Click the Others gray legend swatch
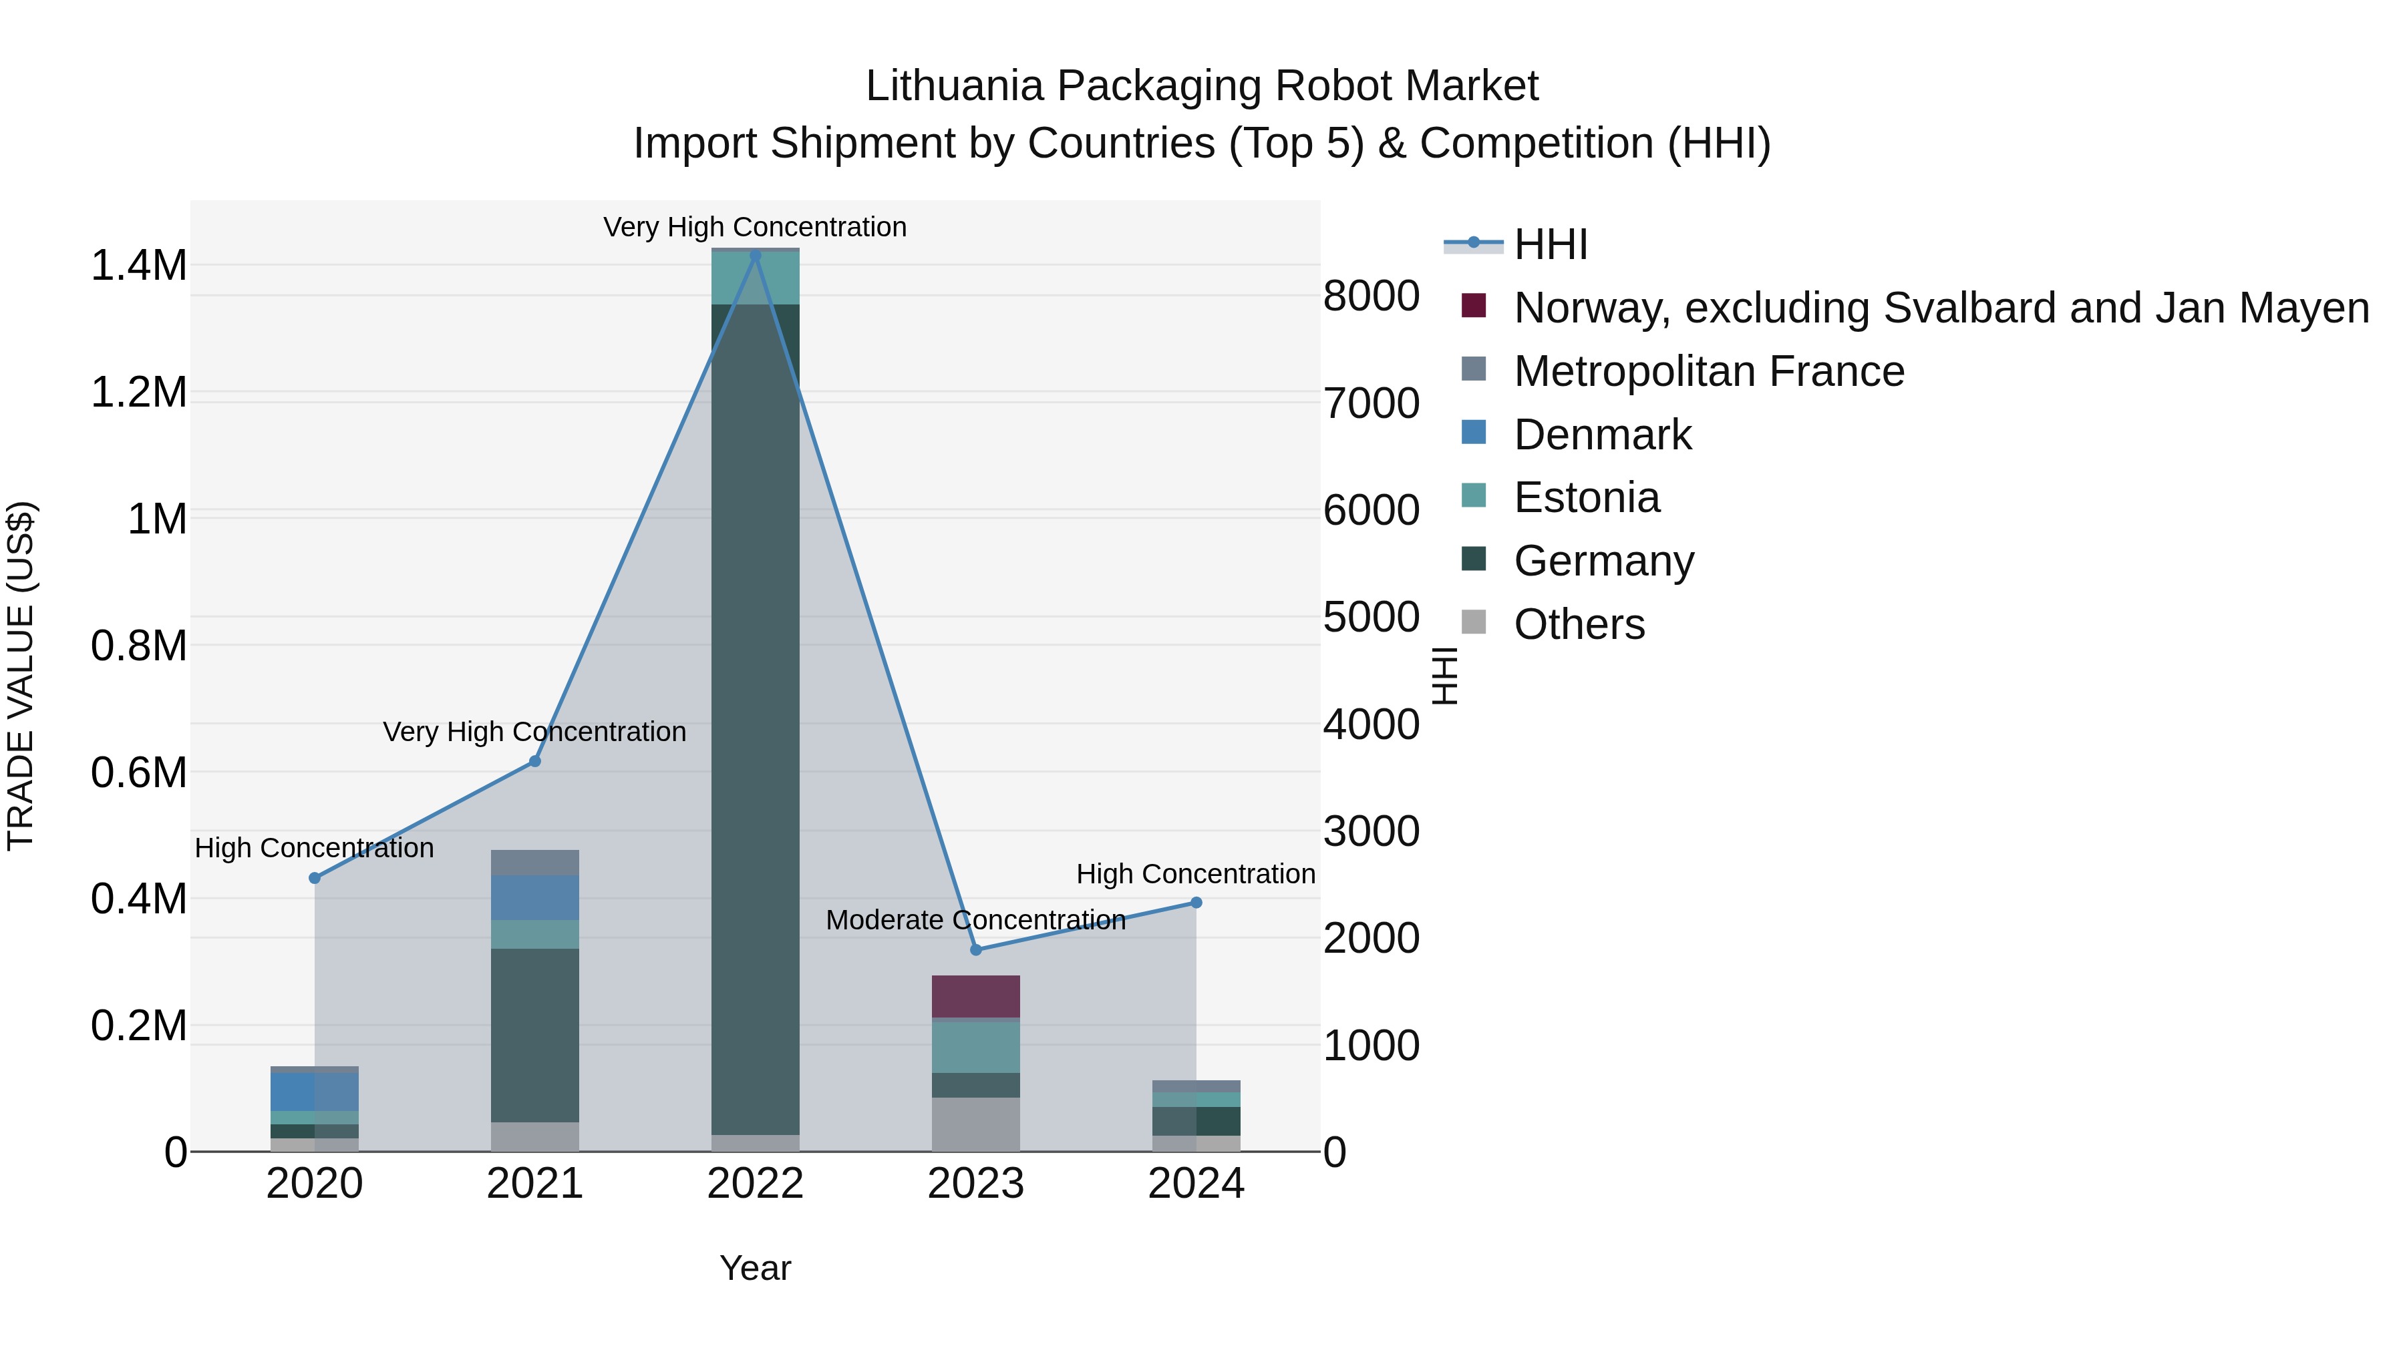The image size is (2405, 1352). tap(1473, 622)
